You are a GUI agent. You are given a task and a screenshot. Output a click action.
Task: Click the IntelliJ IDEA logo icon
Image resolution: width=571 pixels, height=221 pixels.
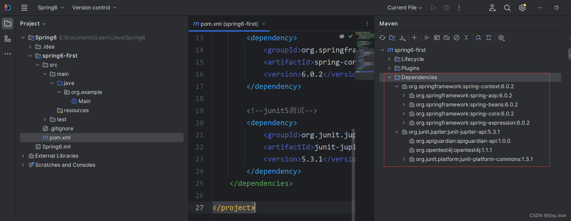pos(8,8)
